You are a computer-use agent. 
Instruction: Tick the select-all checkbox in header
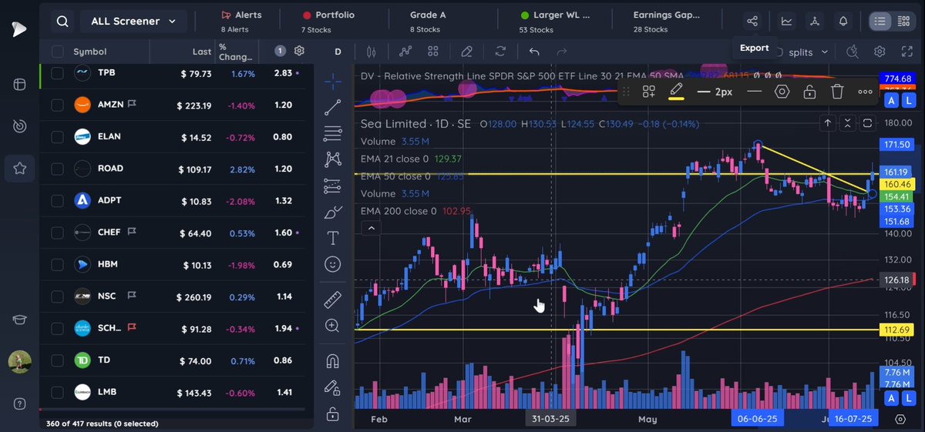tap(58, 52)
